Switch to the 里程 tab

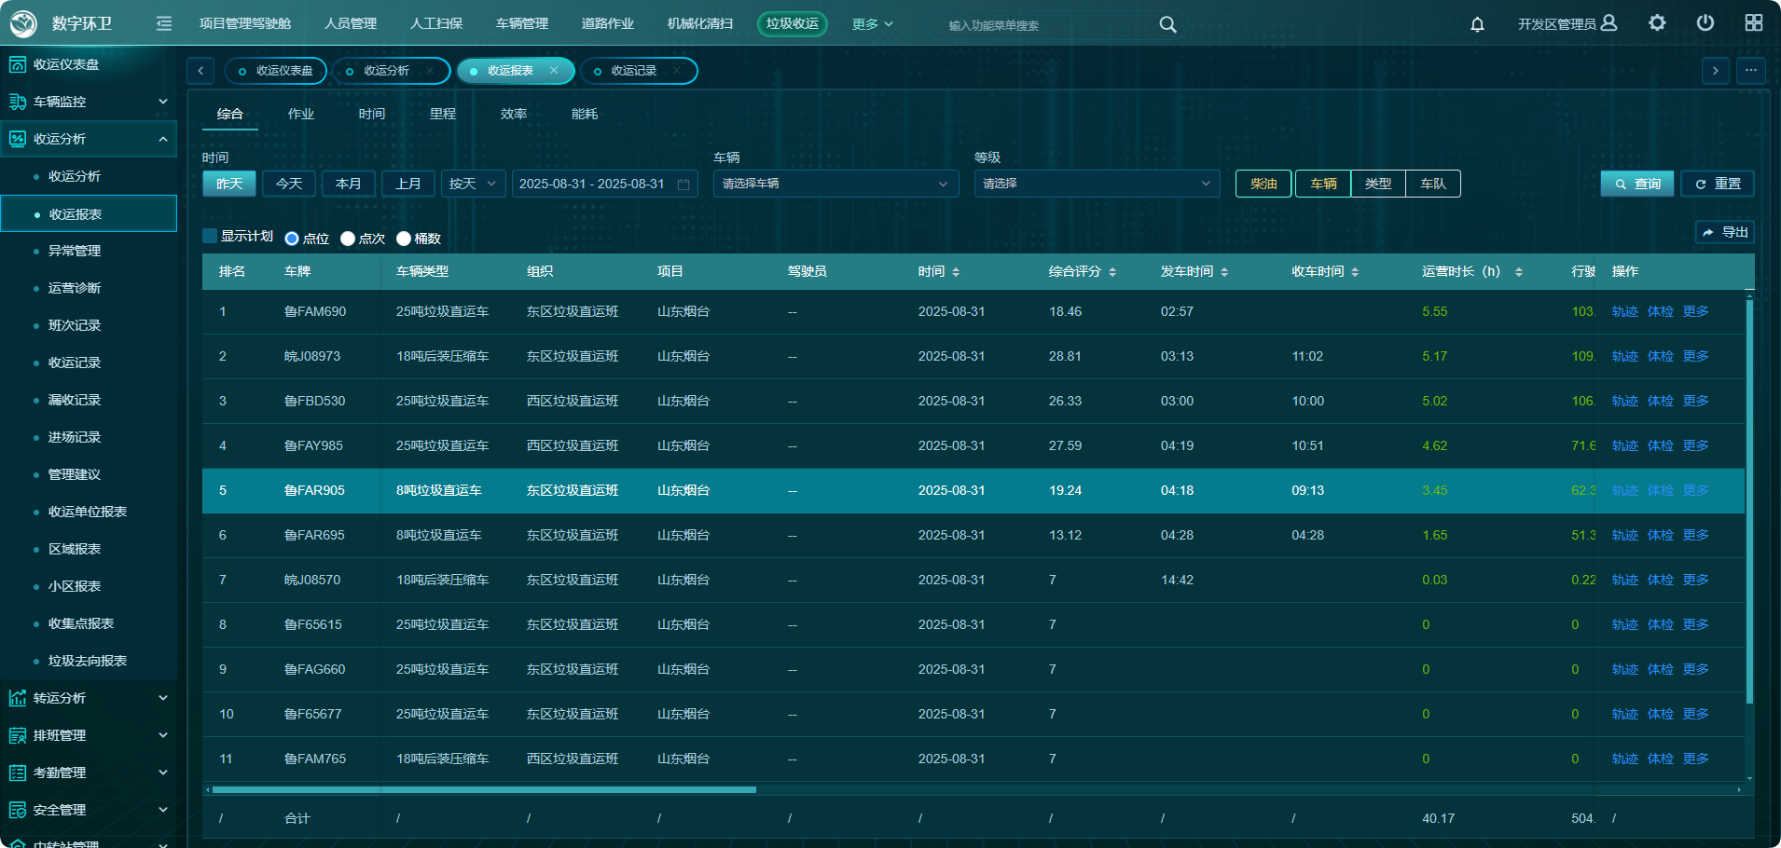pos(443,114)
